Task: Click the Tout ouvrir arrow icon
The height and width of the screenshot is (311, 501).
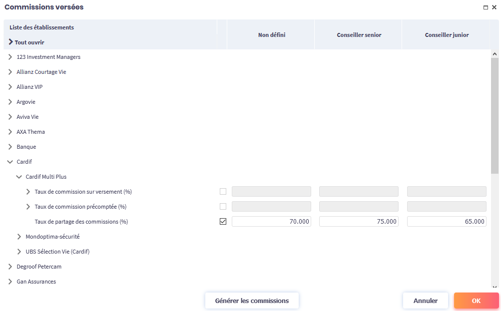Action: coord(11,42)
